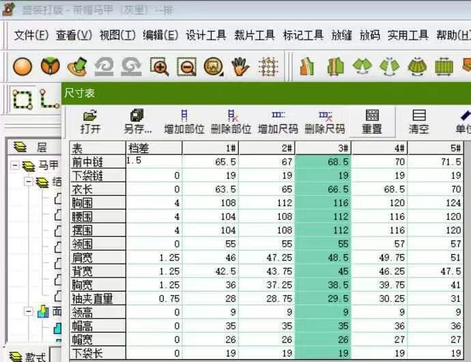471x362 pixels.
Task: Click the 前中链 档差 cell showing 1.5
Action: click(154, 162)
